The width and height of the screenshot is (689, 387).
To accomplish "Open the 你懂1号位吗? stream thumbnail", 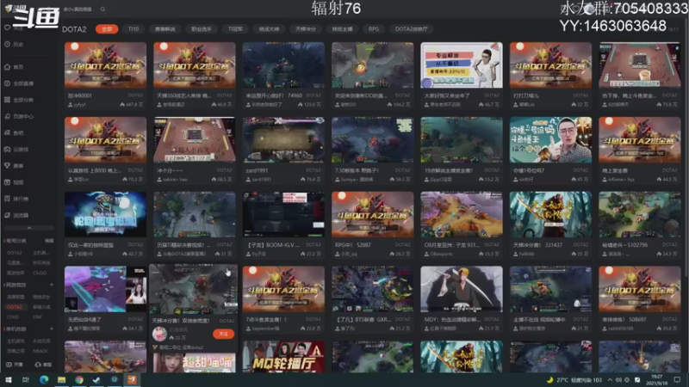I will tap(550, 139).
